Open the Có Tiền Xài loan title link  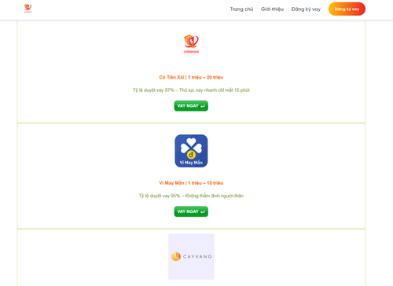point(191,77)
